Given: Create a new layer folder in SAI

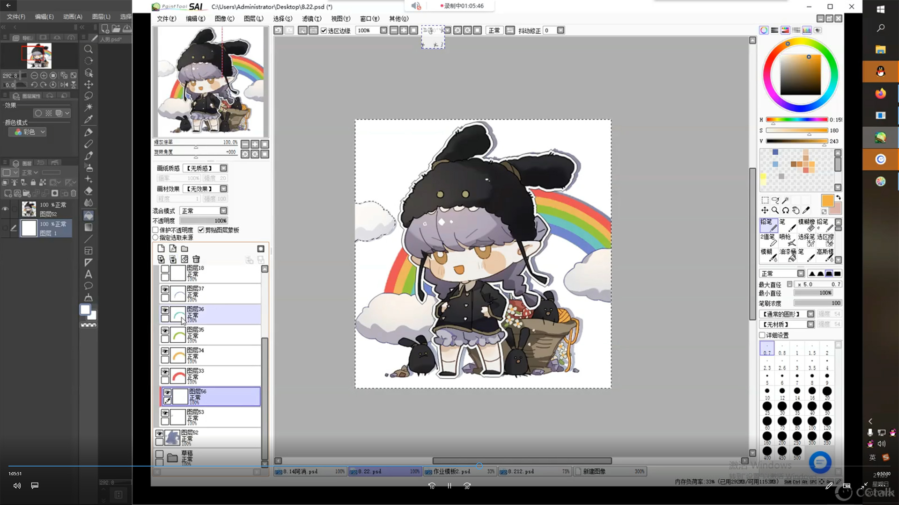Looking at the screenshot, I should (x=184, y=249).
